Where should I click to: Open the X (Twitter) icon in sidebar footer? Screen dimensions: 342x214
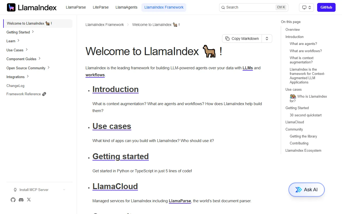point(29,200)
